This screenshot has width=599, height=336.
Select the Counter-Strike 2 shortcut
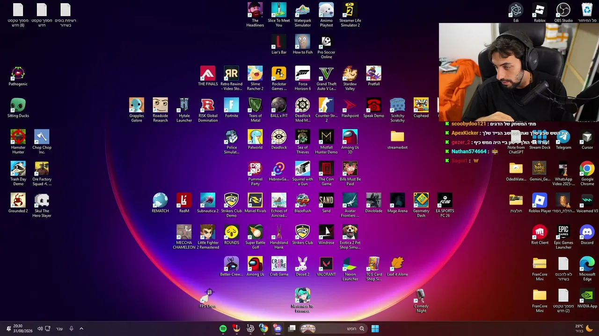pos(326,110)
